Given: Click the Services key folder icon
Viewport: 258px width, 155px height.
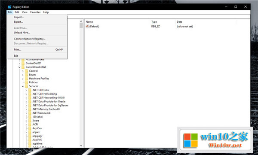Looking at the screenshot, I should [x=27, y=86].
